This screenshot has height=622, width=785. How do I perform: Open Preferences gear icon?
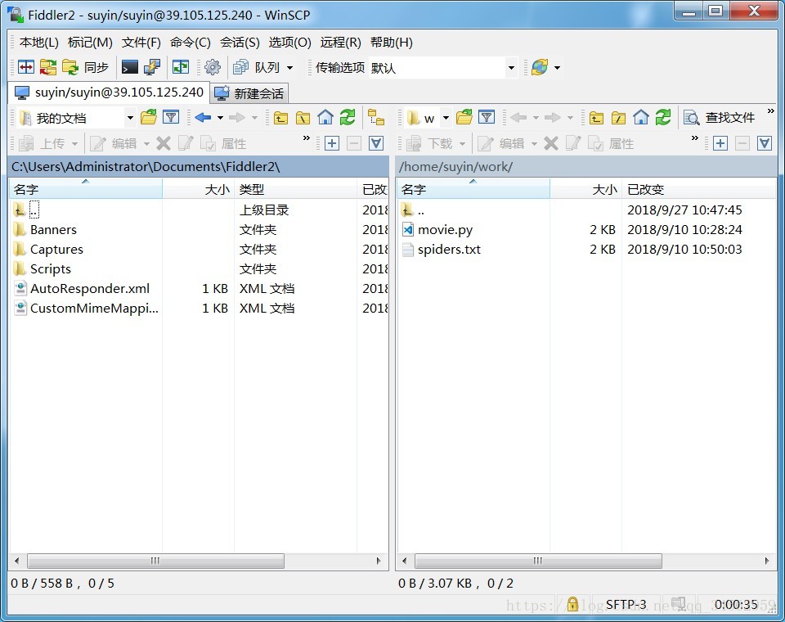coord(213,66)
